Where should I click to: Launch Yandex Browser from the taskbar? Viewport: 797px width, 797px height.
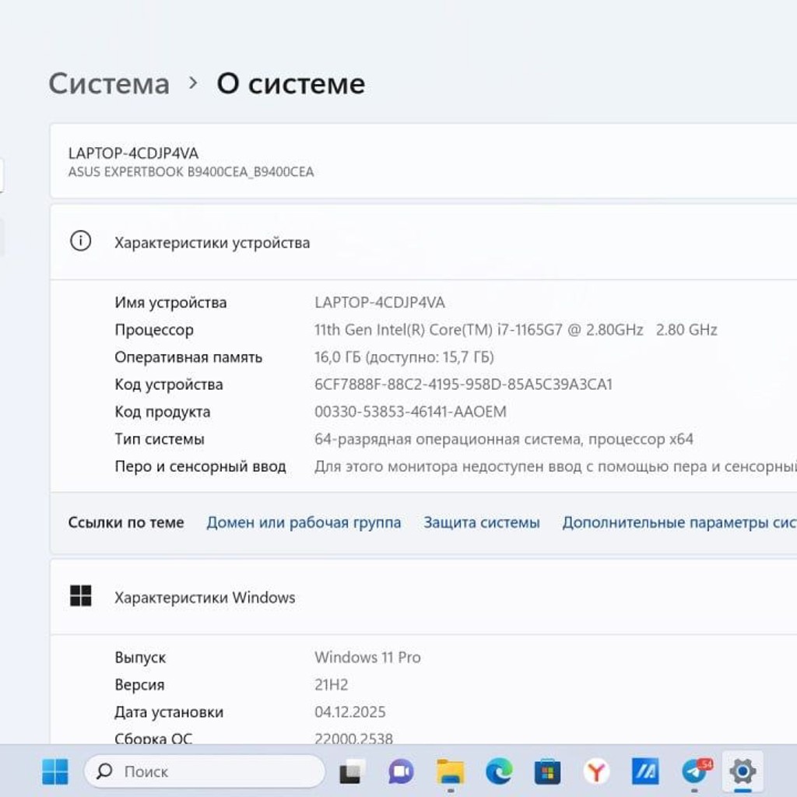pyautogui.click(x=596, y=772)
